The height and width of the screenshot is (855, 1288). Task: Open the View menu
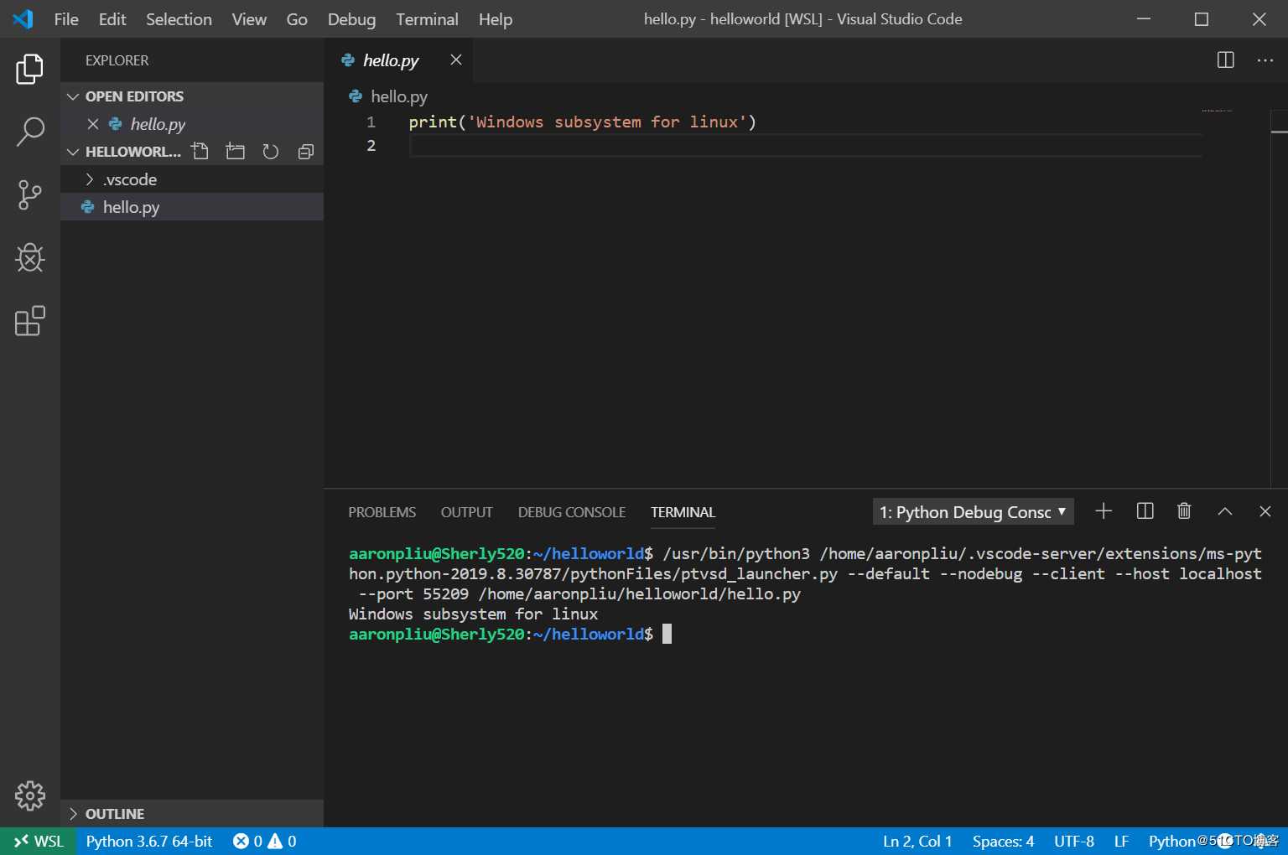[x=249, y=19]
